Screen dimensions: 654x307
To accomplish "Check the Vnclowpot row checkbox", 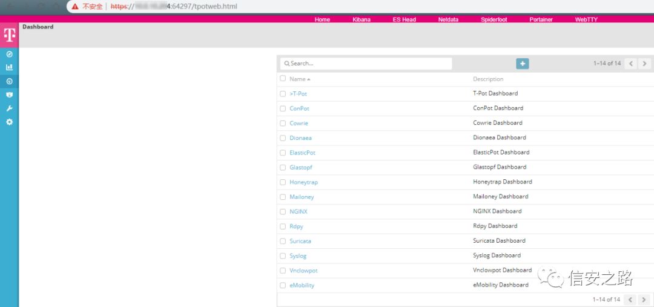I will (x=283, y=271).
